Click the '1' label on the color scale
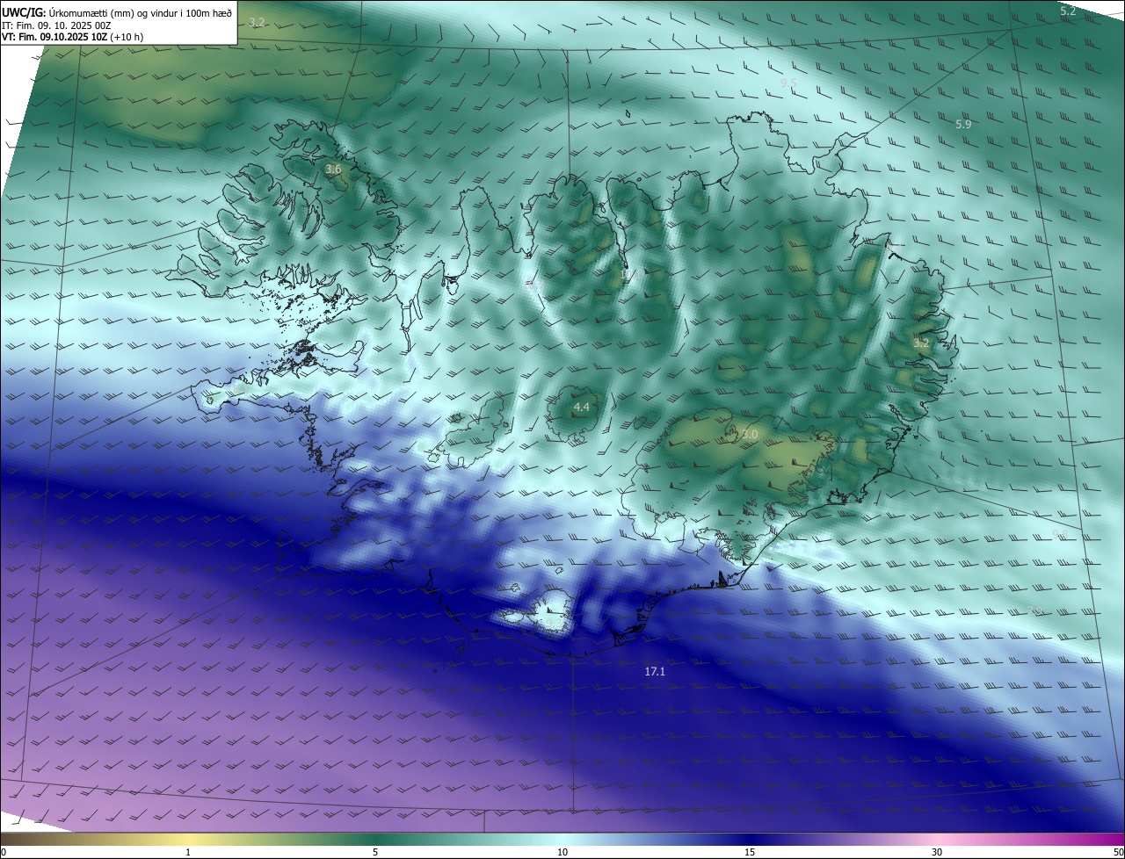 pos(188,852)
